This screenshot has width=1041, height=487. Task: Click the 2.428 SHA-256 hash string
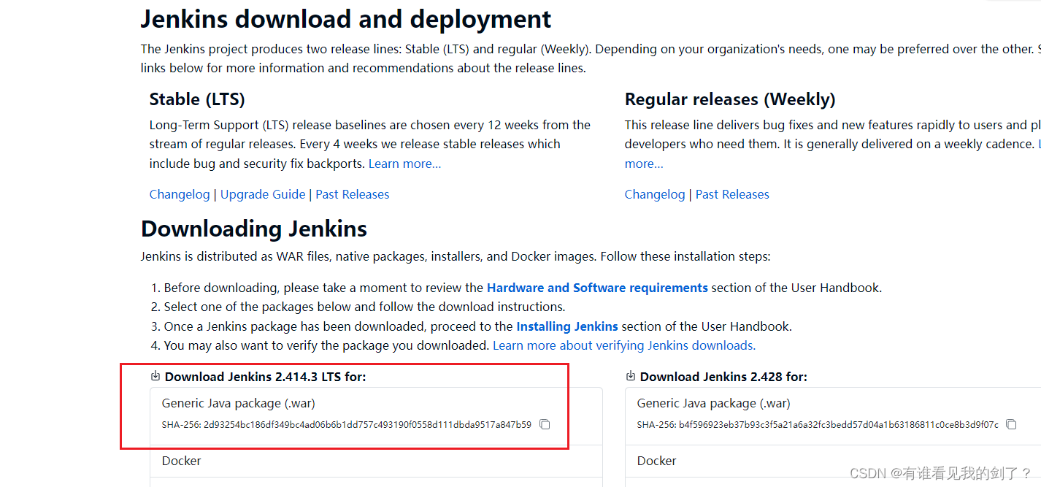[x=839, y=424]
